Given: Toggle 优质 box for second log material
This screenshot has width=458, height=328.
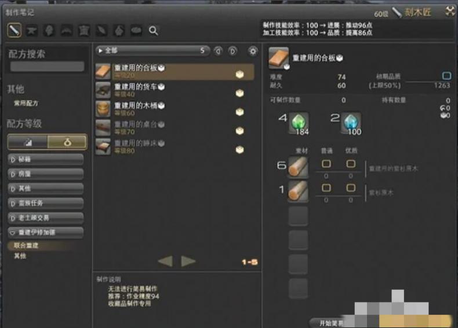Looking at the screenshot, I should [x=351, y=187].
